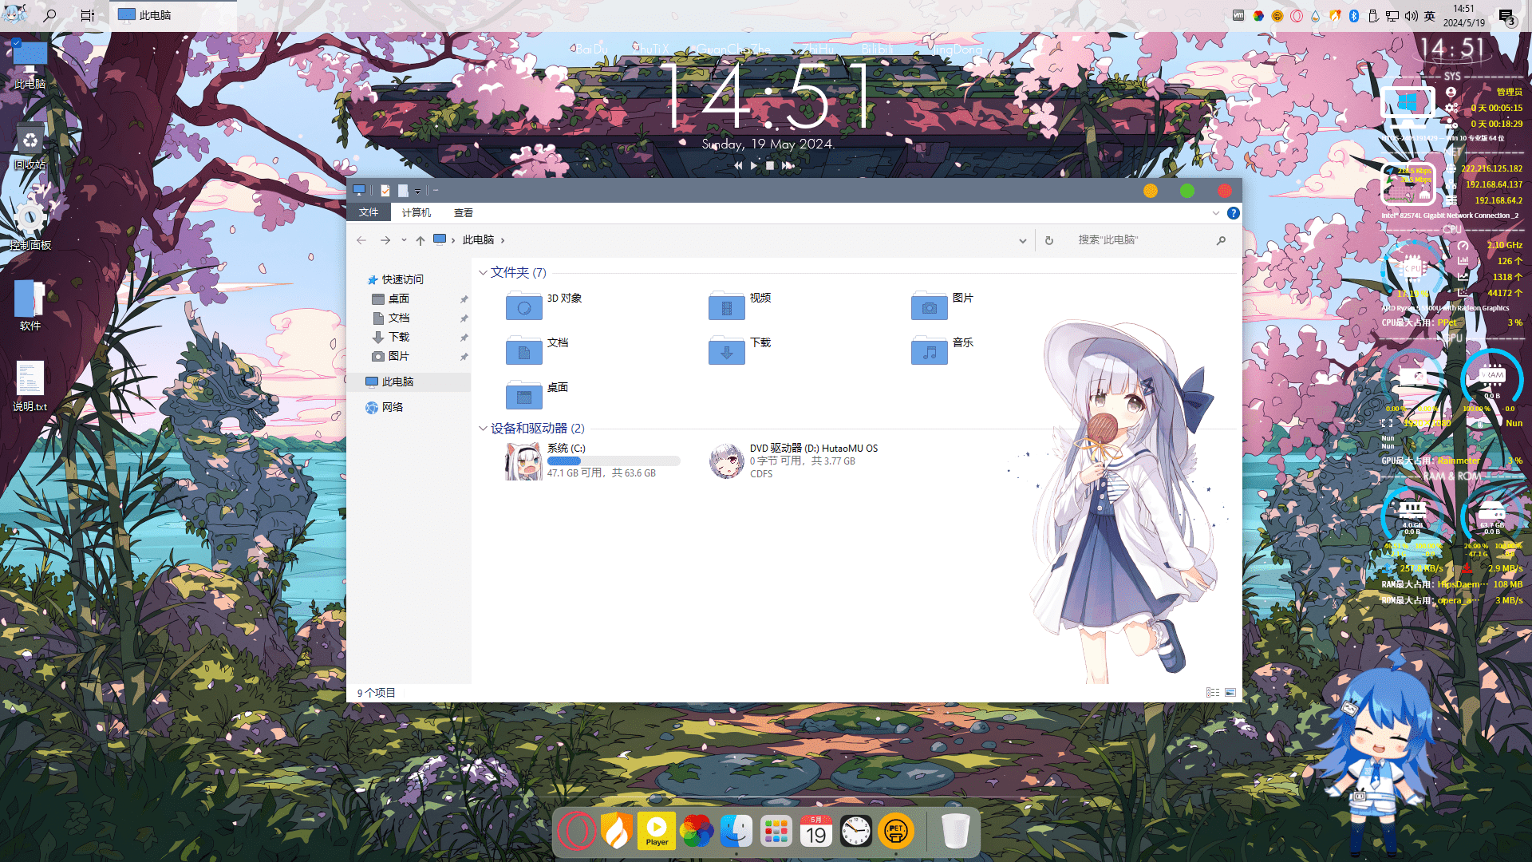Viewport: 1532px width, 862px height.
Task: Click the search 此电脑 box
Action: pyautogui.click(x=1143, y=240)
